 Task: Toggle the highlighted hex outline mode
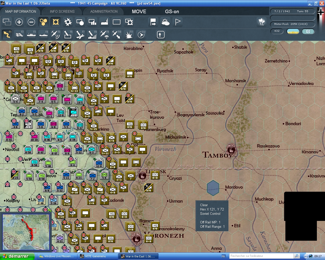coord(55,22)
